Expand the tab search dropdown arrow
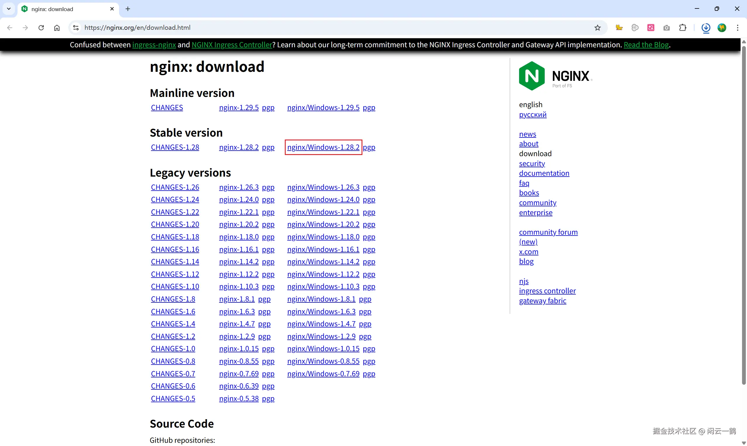Screen dimensions: 747x446 click(9, 9)
